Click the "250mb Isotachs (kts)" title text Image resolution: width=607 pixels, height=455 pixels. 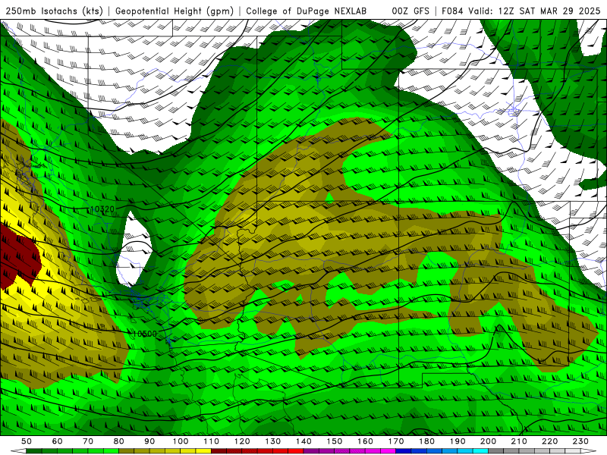point(55,11)
